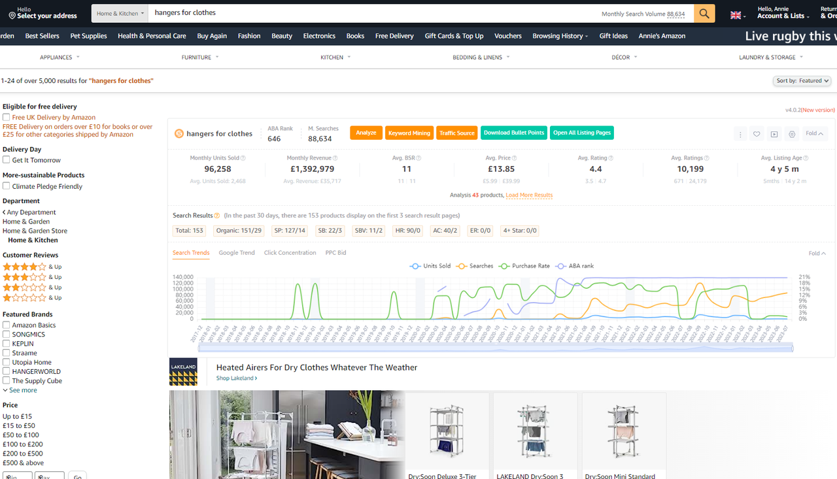Check the Climate Pledge Friendly box
The width and height of the screenshot is (837, 479).
[6, 186]
